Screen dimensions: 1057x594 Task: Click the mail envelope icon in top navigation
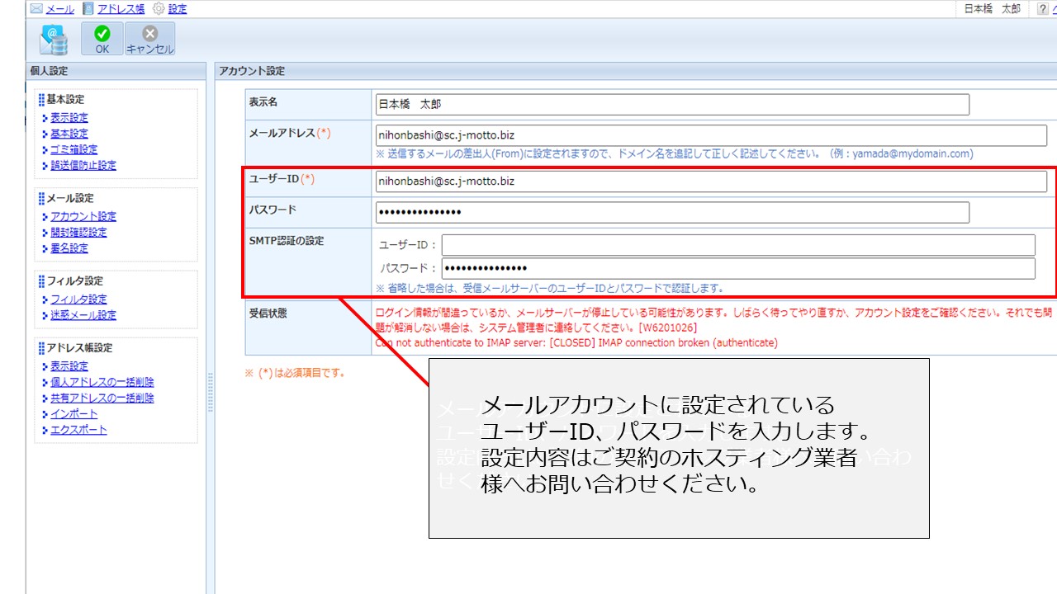coord(36,9)
